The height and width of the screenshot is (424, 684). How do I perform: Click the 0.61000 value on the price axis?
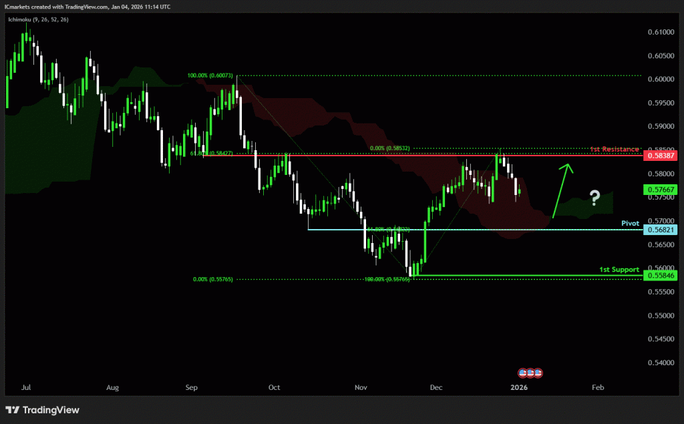(x=661, y=32)
